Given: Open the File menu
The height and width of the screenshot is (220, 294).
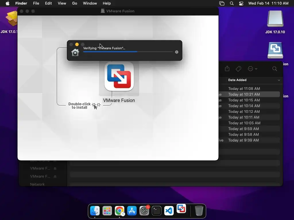Looking at the screenshot, I should (36, 3).
